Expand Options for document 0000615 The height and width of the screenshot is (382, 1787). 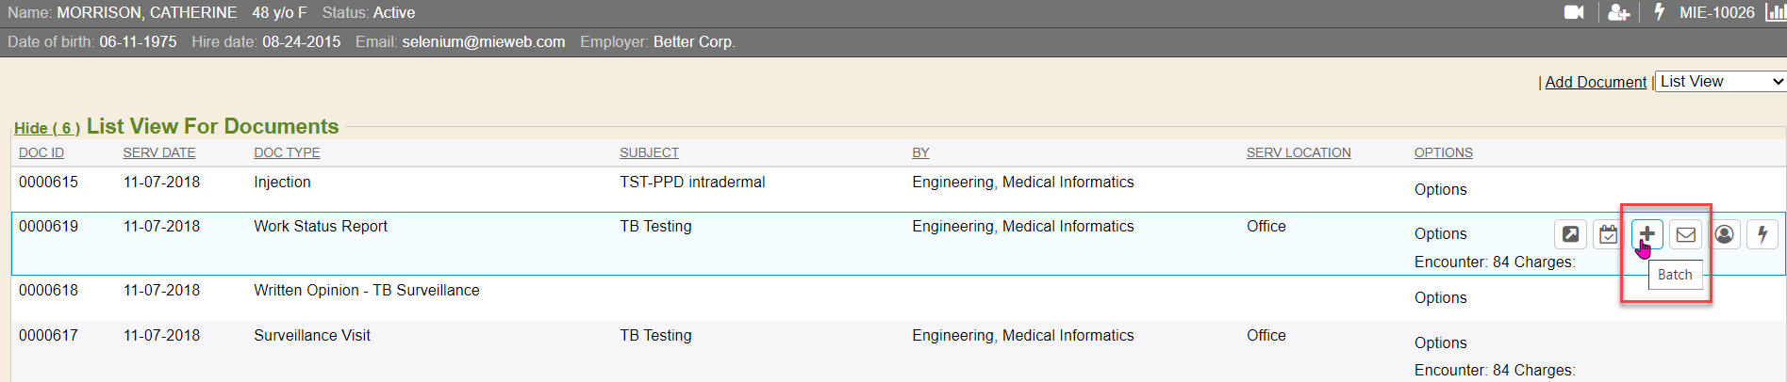[1440, 189]
